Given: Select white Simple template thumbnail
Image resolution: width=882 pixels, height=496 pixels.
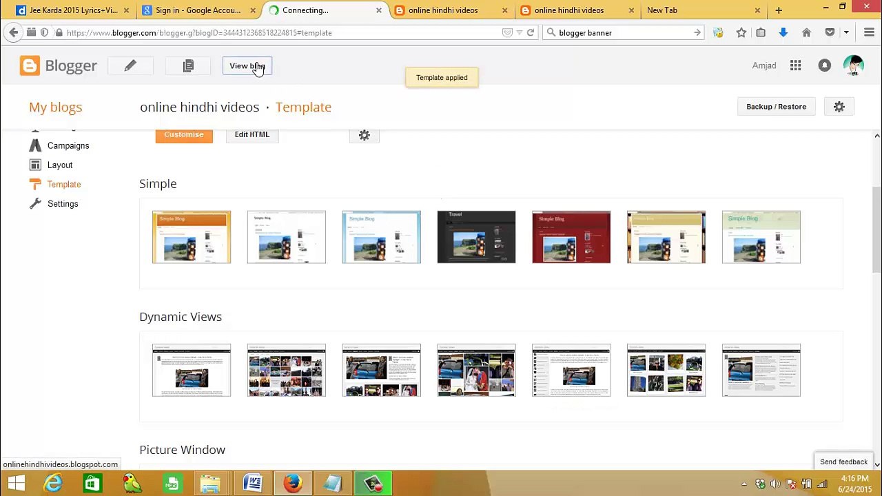Looking at the screenshot, I should [287, 237].
